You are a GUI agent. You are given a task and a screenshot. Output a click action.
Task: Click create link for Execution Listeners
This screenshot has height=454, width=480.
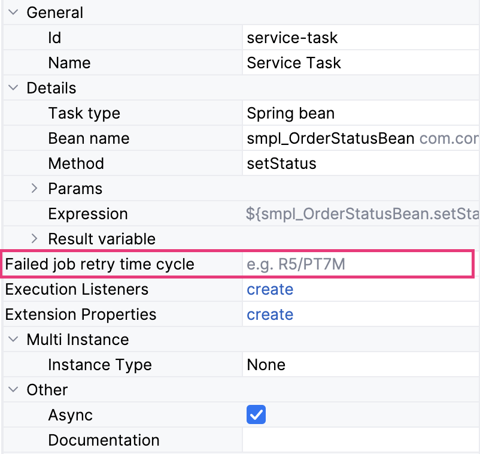click(x=270, y=289)
